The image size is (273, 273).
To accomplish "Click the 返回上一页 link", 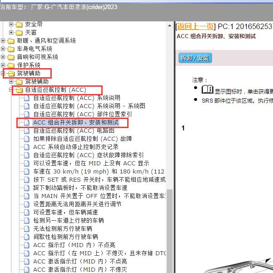I will (195, 27).
